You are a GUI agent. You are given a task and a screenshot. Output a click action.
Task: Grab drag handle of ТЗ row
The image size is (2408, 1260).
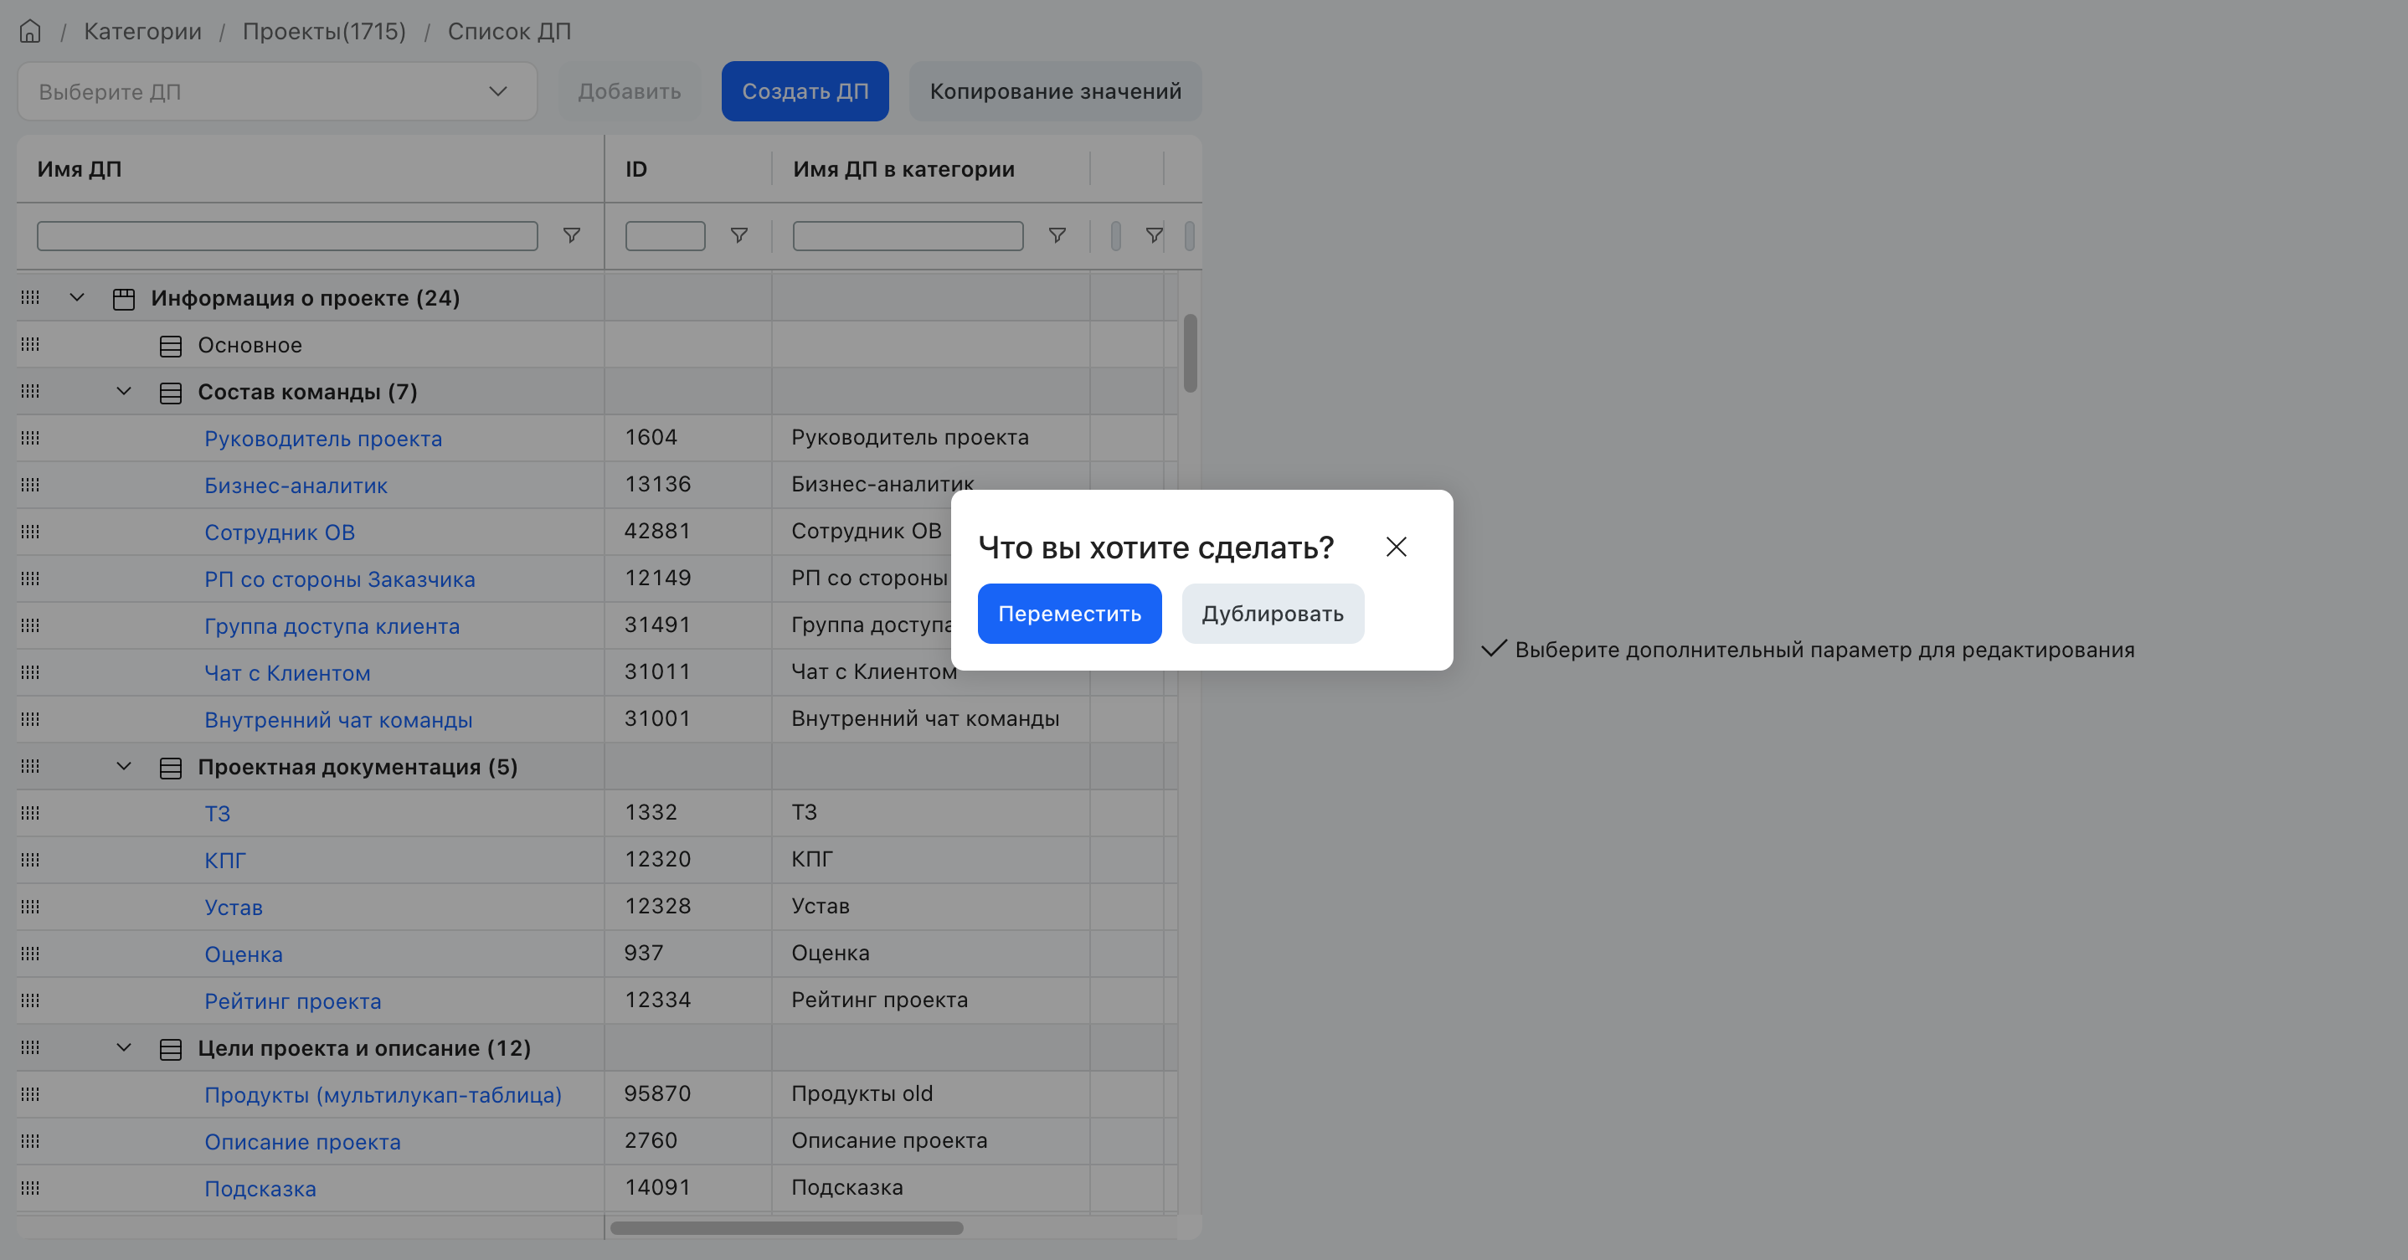point(30,812)
